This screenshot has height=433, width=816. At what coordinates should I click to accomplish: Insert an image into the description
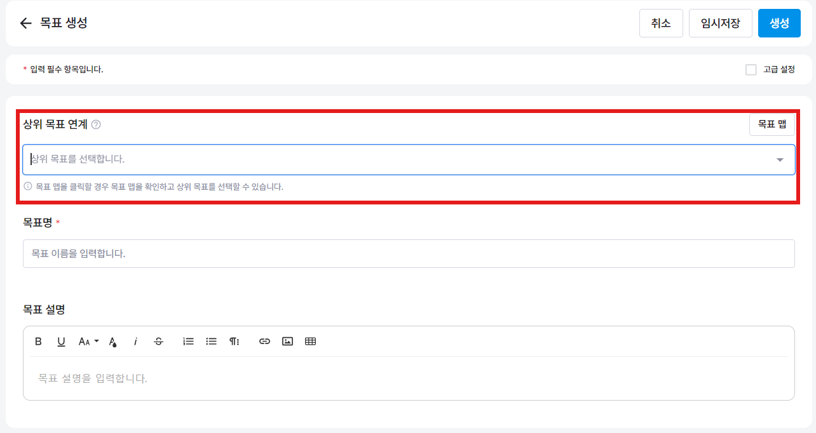[x=287, y=342]
